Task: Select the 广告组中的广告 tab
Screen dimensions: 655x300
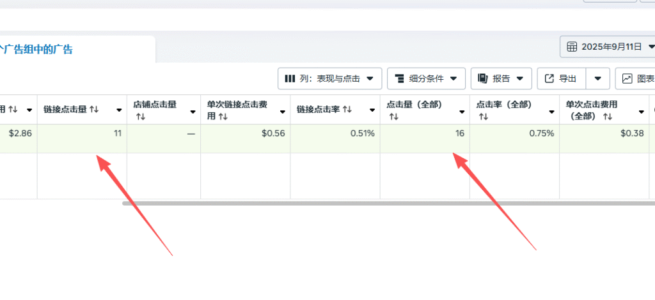Action: point(38,49)
